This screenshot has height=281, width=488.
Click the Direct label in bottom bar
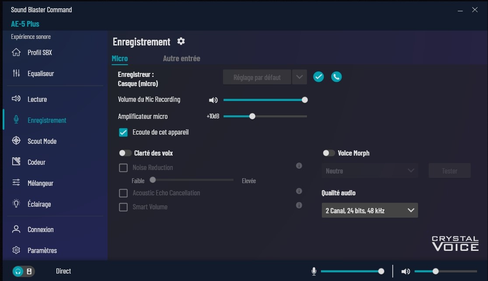(x=63, y=271)
